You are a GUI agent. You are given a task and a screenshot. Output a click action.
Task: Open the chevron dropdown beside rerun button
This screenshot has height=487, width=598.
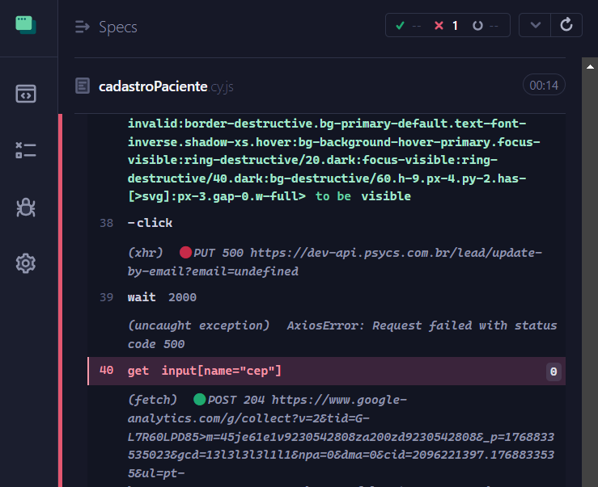click(x=534, y=25)
